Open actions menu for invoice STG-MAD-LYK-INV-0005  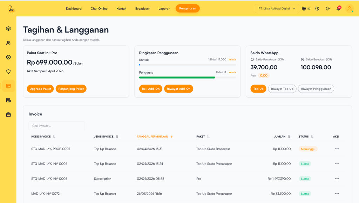click(x=337, y=179)
